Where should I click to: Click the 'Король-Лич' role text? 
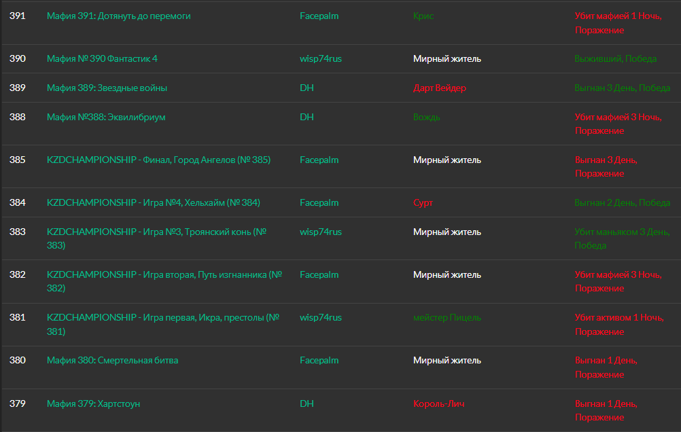pos(438,403)
